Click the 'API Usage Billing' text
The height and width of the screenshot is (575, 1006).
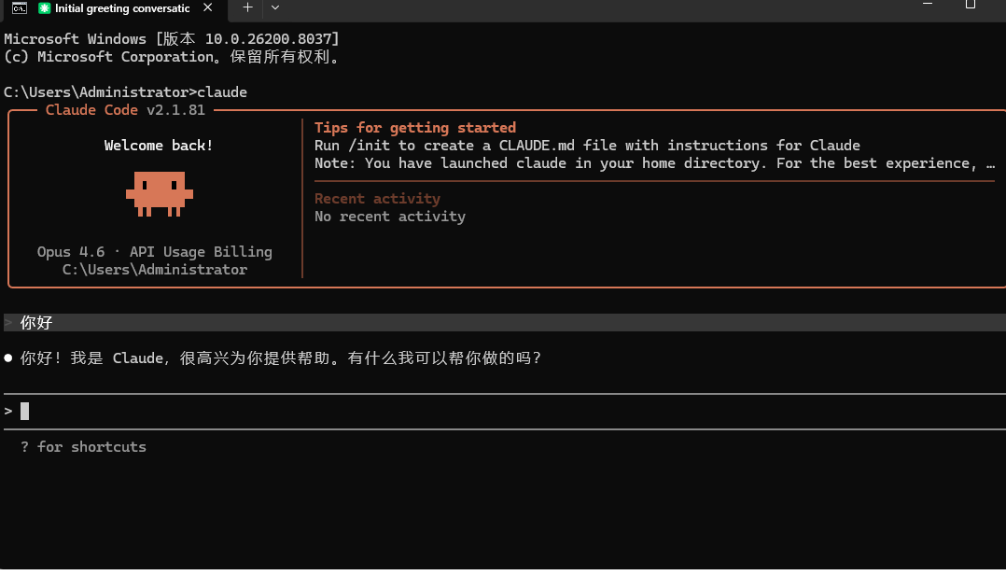pyautogui.click(x=201, y=252)
